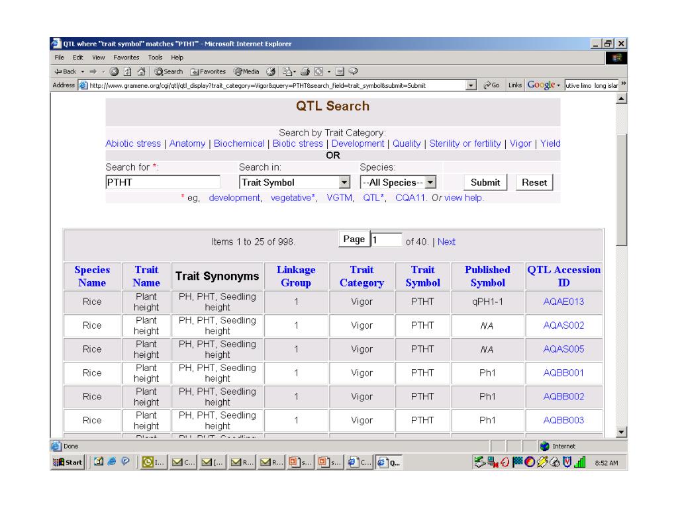Click the page number input field

point(386,239)
